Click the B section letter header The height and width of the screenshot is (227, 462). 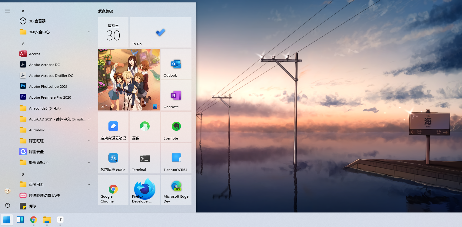[23, 174]
